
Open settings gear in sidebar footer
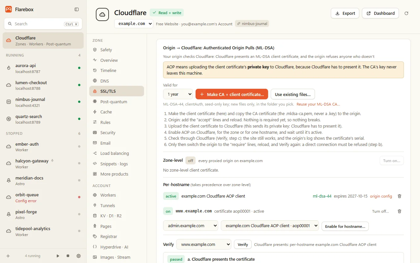click(78, 256)
